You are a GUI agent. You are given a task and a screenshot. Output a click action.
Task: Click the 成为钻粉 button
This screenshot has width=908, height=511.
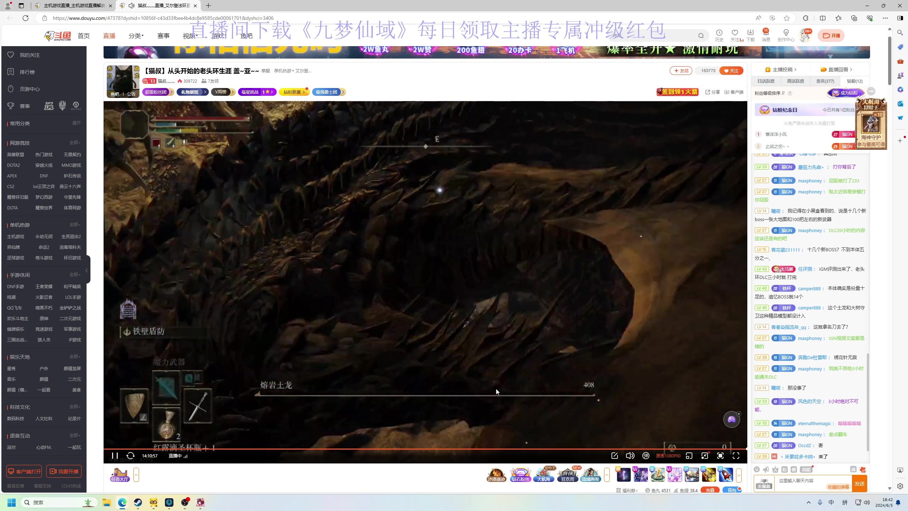point(845,93)
